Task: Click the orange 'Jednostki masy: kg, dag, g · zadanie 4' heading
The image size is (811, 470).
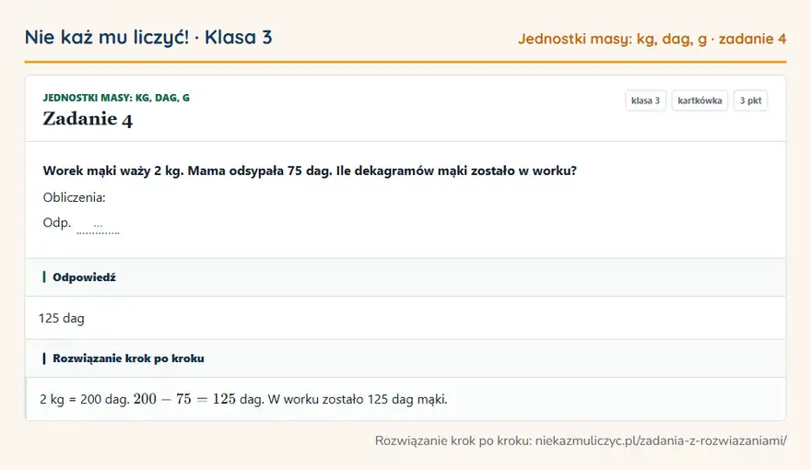Action: 652,39
